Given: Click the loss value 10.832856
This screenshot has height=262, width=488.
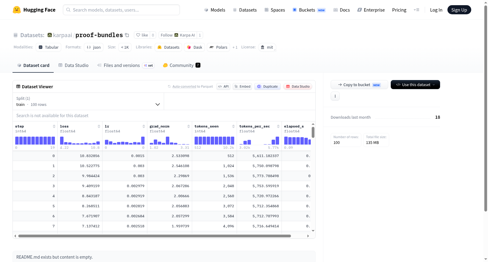Looking at the screenshot, I should click(x=90, y=156).
